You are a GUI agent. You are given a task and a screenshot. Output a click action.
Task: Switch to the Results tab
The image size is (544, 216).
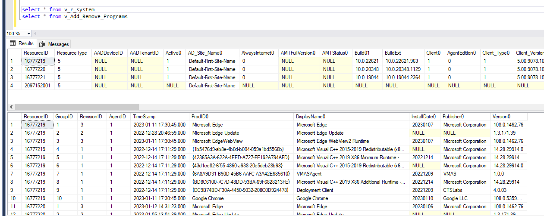pyautogui.click(x=22, y=43)
